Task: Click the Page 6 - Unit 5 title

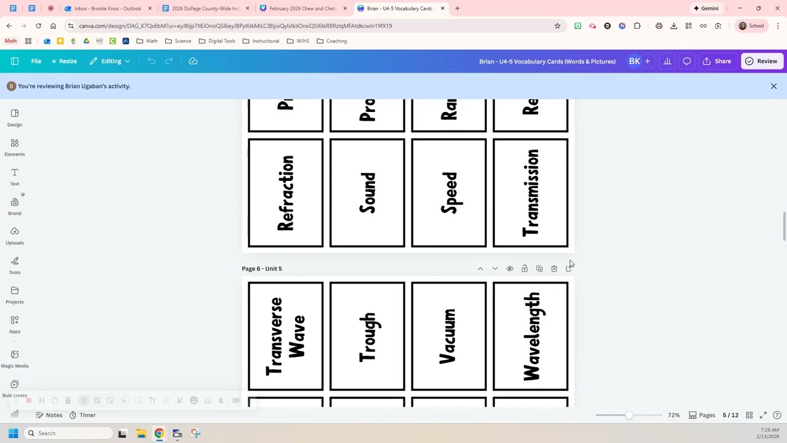Action: pos(262,268)
